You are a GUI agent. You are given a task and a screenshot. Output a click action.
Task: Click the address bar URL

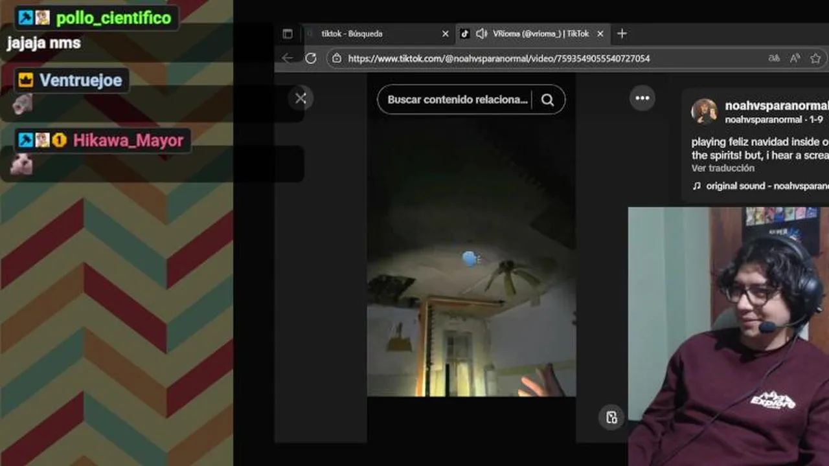pos(499,58)
